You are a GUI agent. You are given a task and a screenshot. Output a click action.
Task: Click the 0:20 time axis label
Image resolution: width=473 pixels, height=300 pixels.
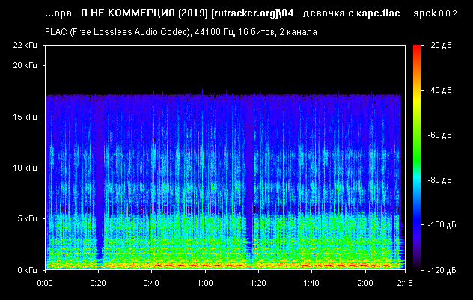(x=98, y=283)
